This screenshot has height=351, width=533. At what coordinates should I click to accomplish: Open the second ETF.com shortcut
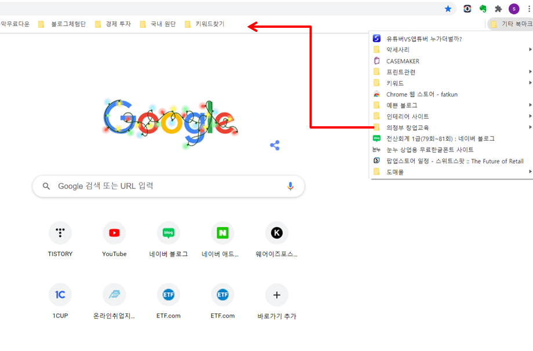[x=222, y=302]
